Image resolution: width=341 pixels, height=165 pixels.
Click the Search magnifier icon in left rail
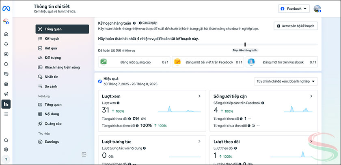point(6,140)
